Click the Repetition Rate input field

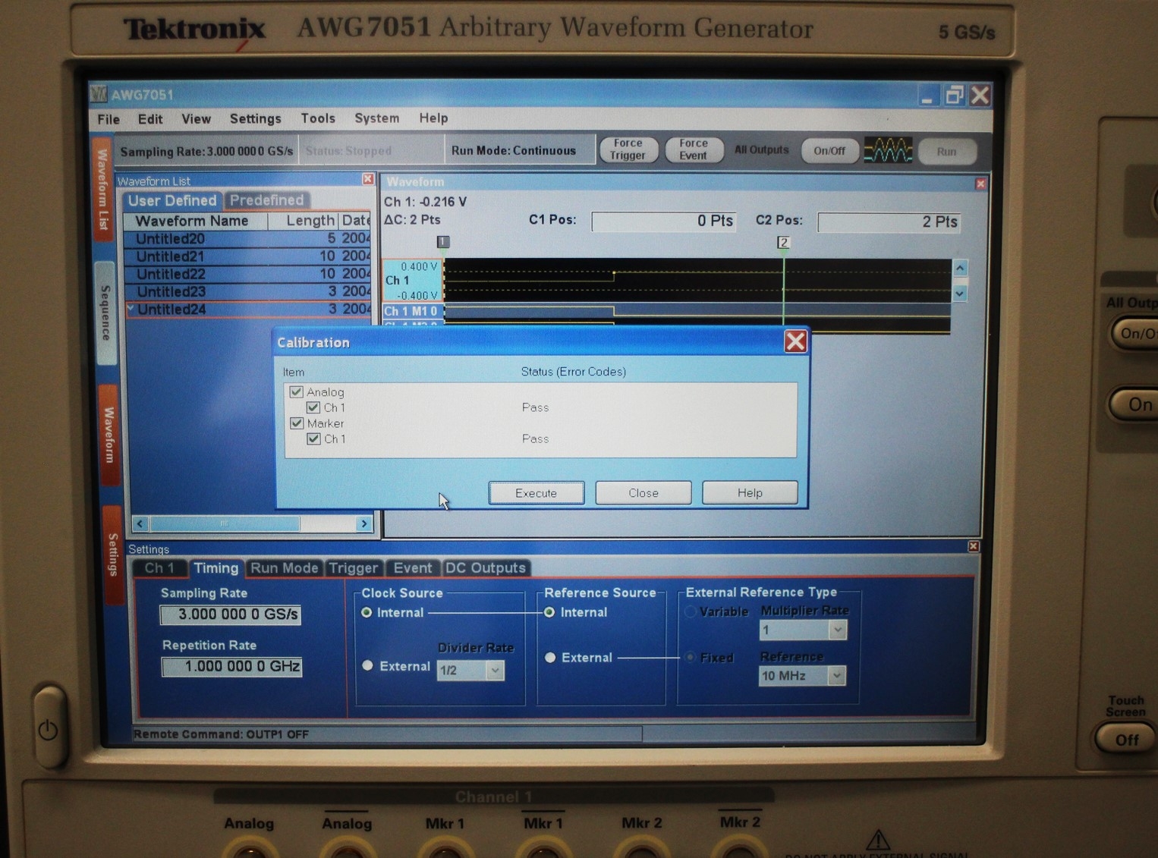231,667
